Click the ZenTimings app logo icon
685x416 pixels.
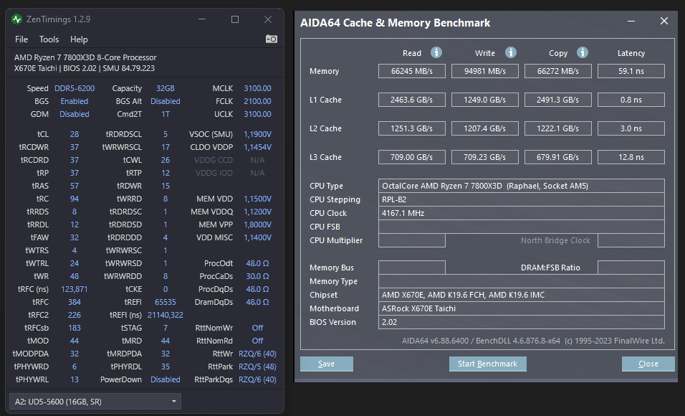(x=17, y=19)
